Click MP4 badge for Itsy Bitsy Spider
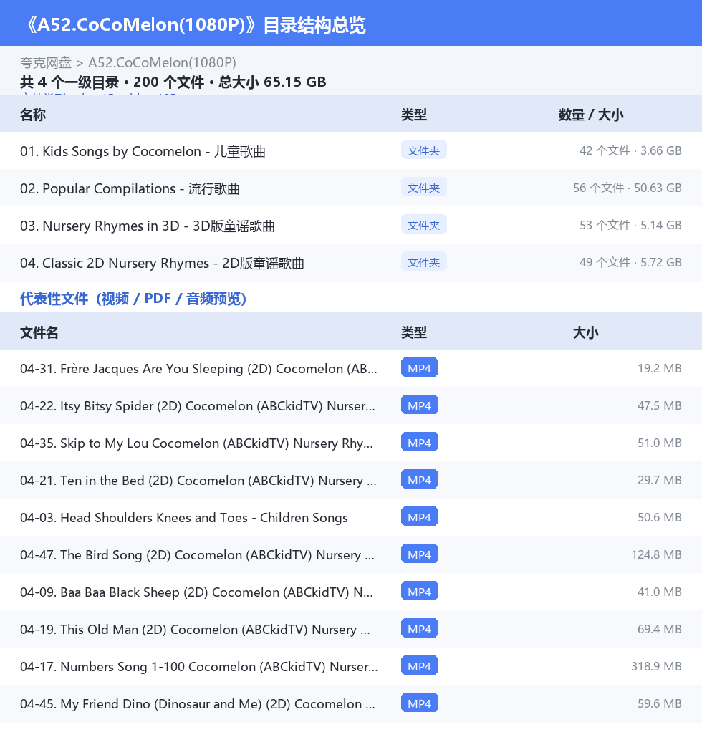Viewport: 702px width, 745px height. (419, 405)
